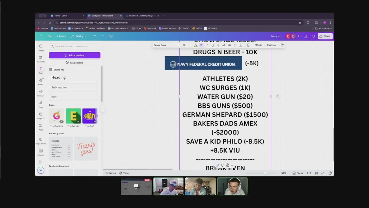The width and height of the screenshot is (369, 208).
Task: Toggle bold formatting
Action: pos(201,45)
